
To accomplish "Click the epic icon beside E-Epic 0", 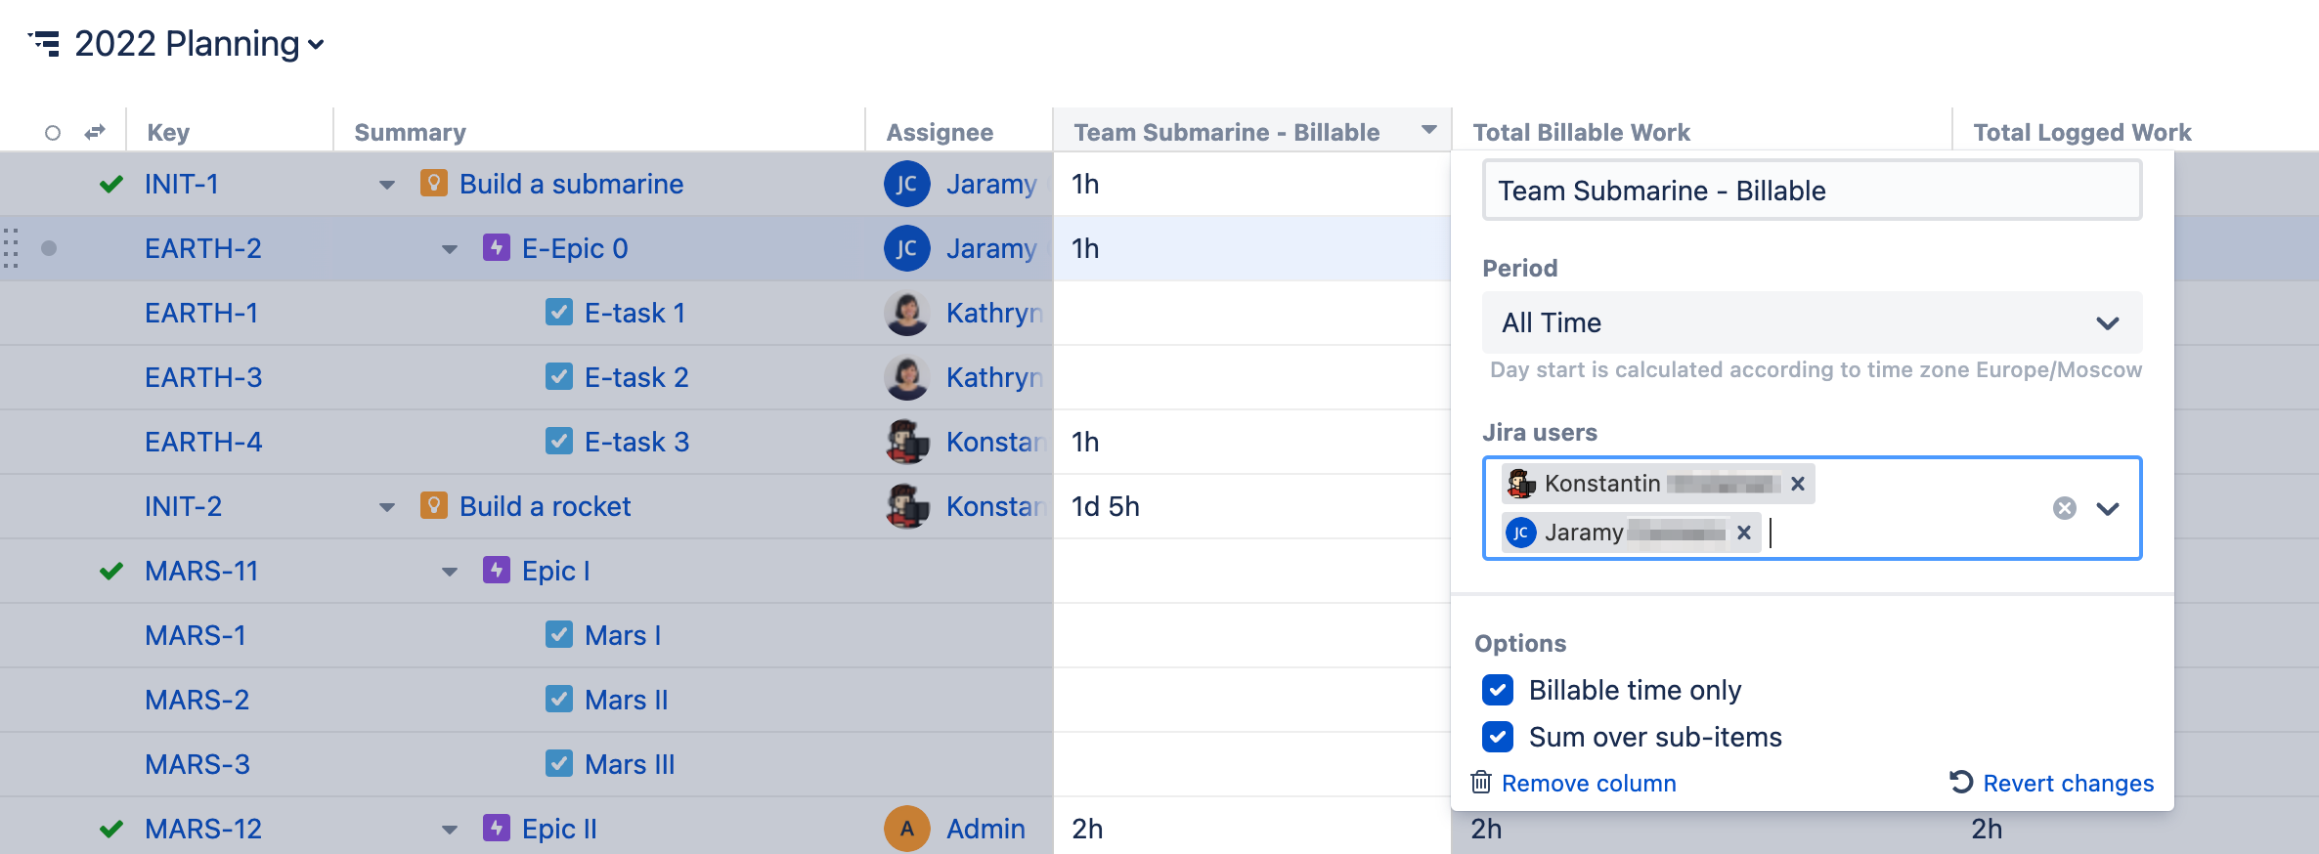I will coord(495,248).
